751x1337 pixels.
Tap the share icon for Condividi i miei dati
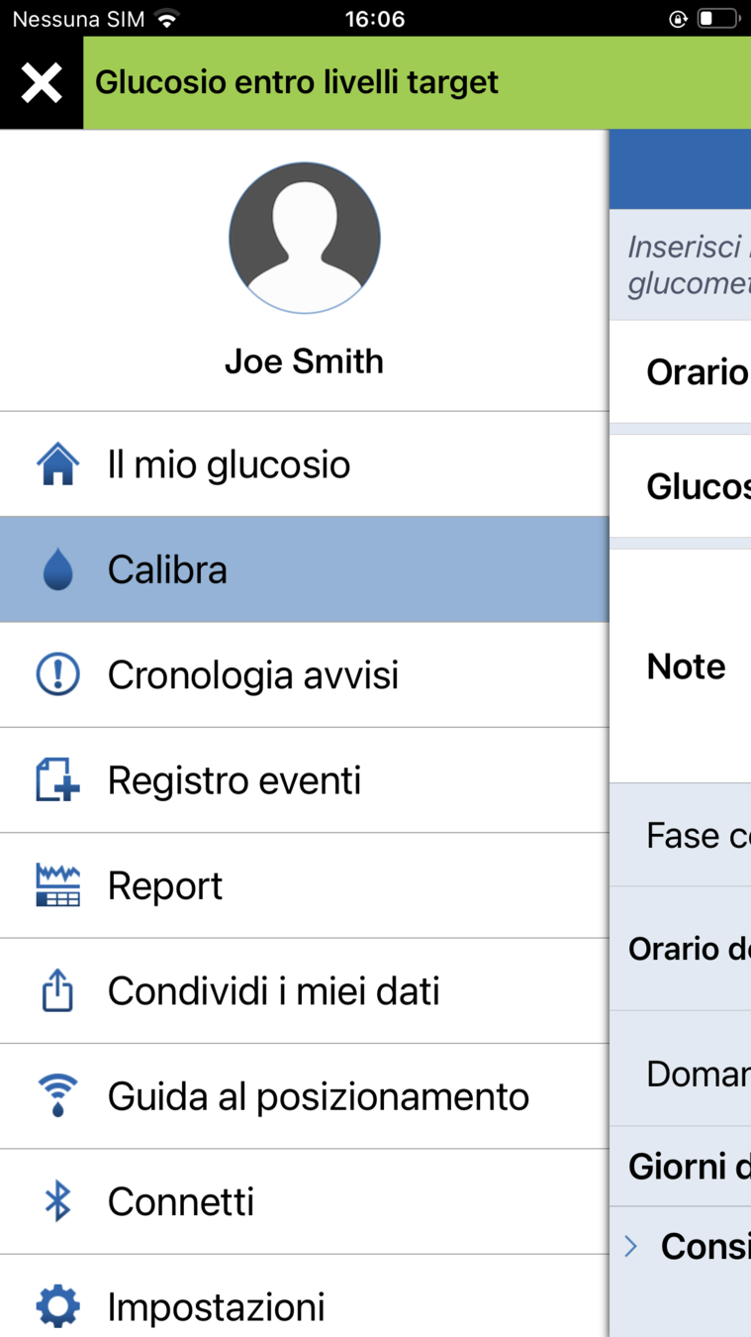pos(57,991)
